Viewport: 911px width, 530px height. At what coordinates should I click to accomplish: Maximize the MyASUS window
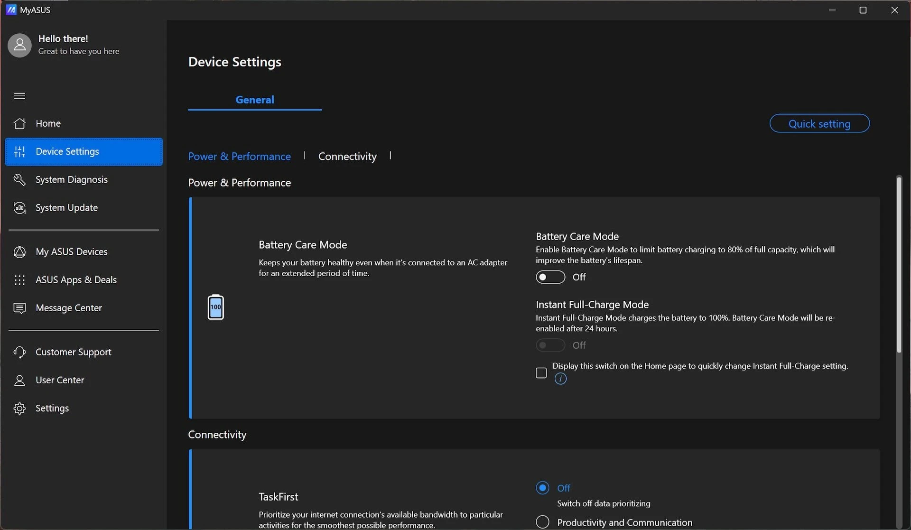[863, 10]
